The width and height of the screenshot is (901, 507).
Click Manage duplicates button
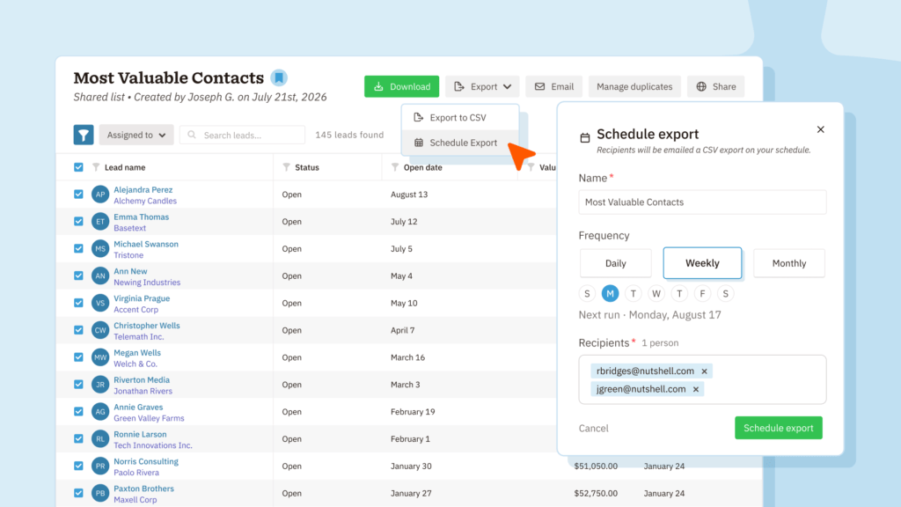[x=634, y=87]
